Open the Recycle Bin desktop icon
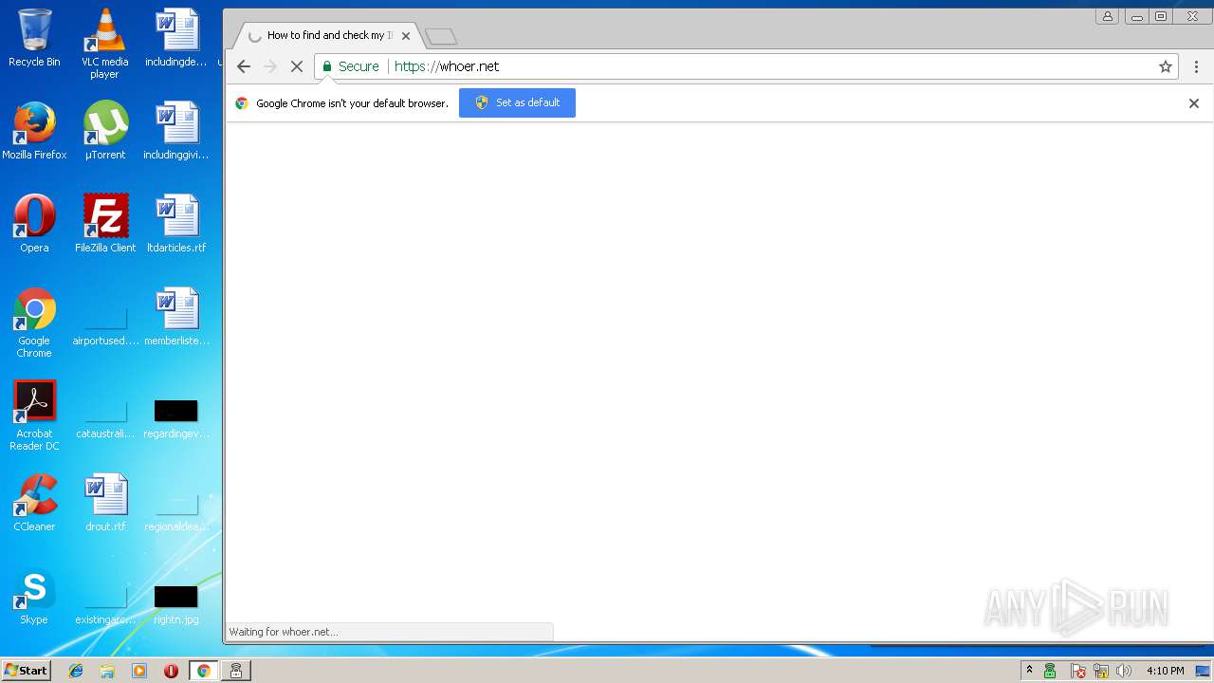 tap(34, 38)
